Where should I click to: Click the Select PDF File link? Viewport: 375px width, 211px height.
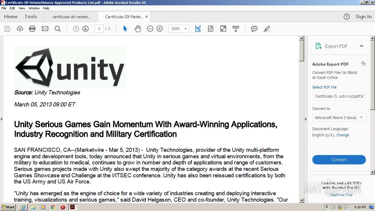click(324, 87)
